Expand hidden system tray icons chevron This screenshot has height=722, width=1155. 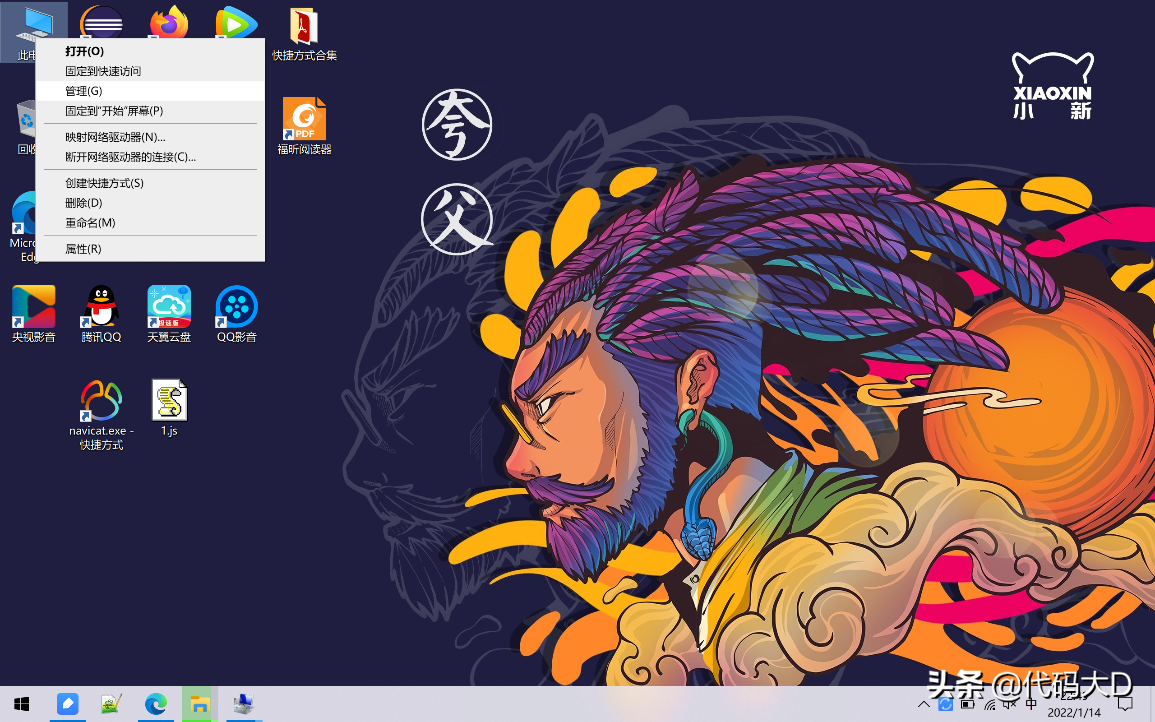click(924, 704)
